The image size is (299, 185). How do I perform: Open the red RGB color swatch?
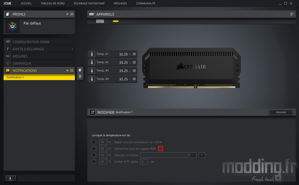click(x=161, y=148)
